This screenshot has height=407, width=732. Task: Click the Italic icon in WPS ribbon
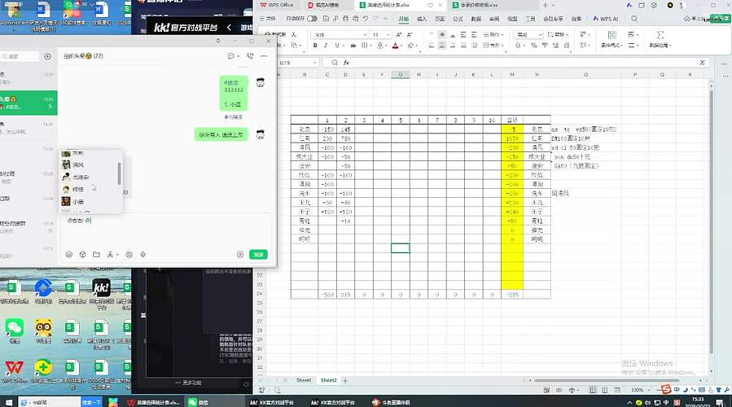coord(326,46)
